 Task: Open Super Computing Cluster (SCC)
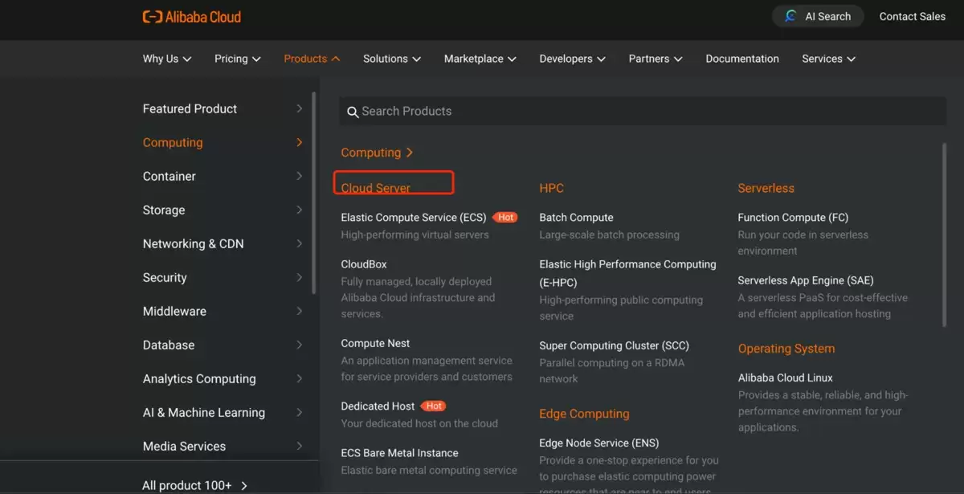point(614,345)
